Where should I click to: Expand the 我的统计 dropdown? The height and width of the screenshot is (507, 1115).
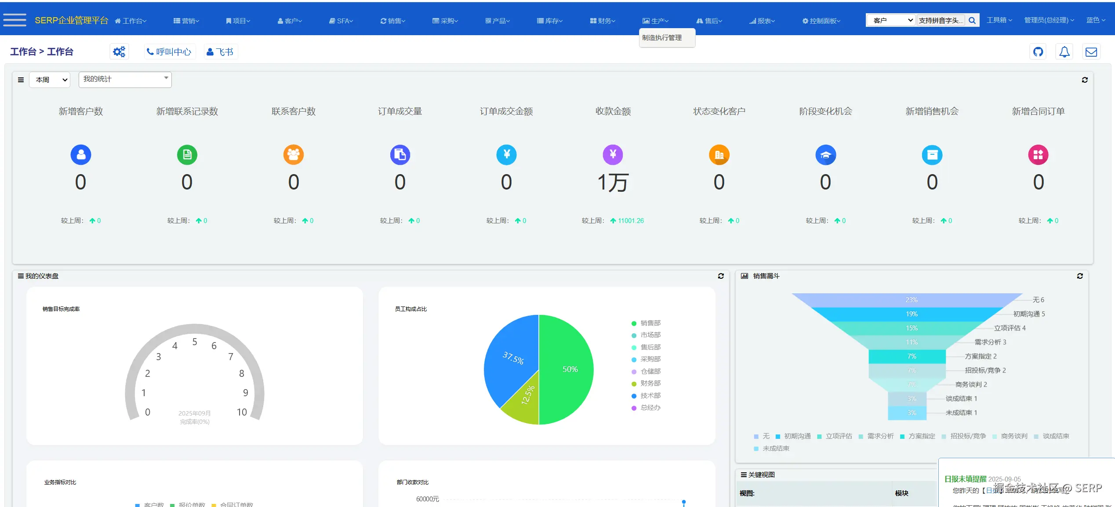[x=125, y=80]
